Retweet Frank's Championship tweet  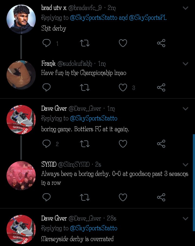pyautogui.click(x=85, y=87)
